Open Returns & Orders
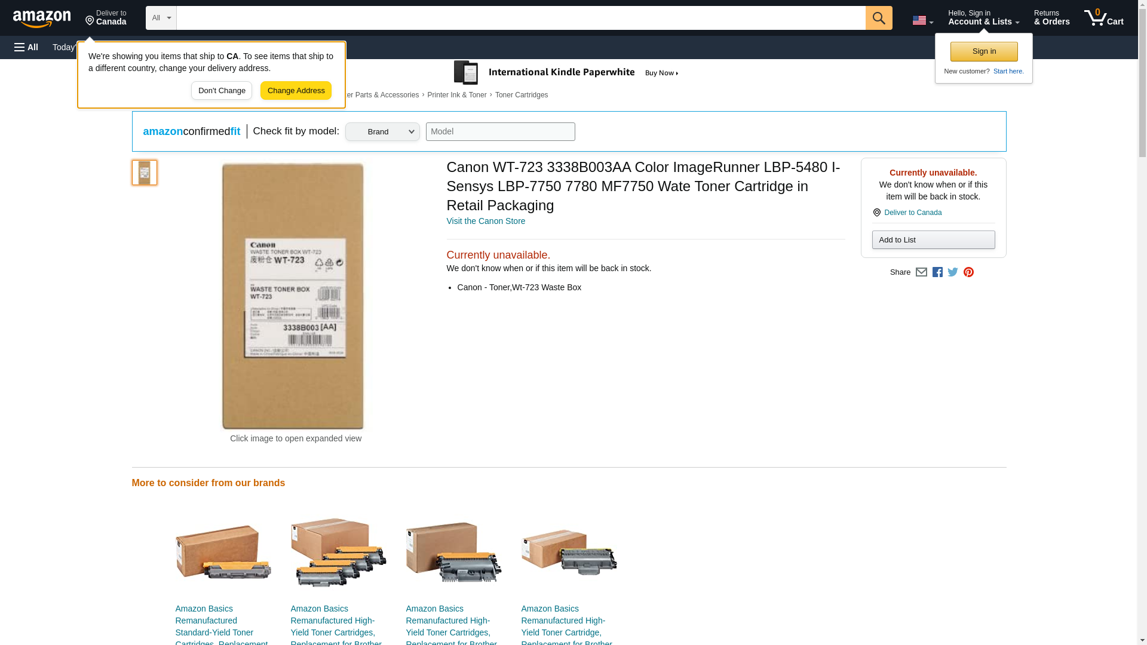Image resolution: width=1147 pixels, height=645 pixels. pos(1051,18)
